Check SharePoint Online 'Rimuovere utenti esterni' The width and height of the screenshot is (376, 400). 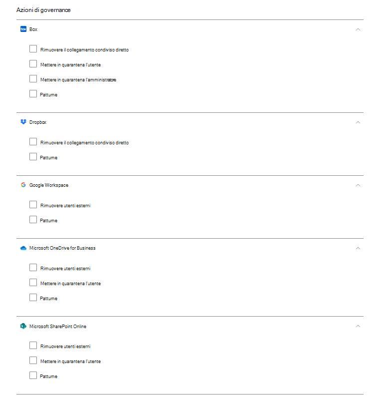(33, 346)
